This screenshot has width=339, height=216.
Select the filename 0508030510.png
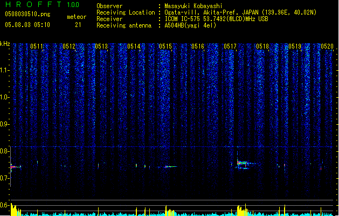(27, 14)
